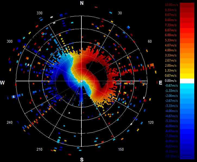Click the 4.00m/s legend label
Viewport: 197px width, 162px height.
click(x=171, y=50)
